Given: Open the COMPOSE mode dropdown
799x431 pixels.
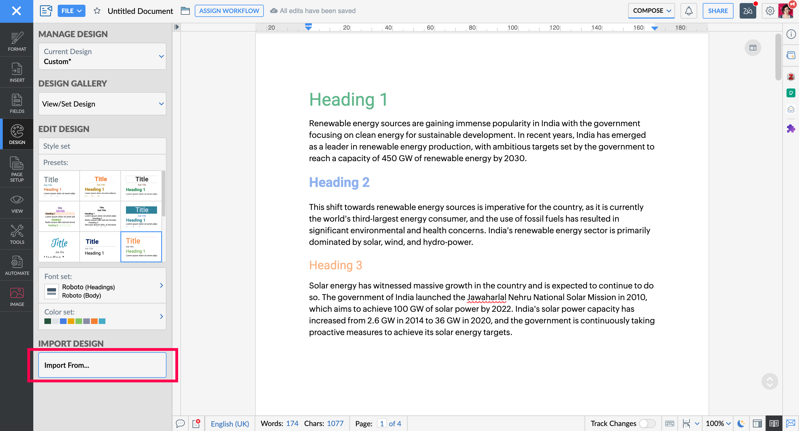Looking at the screenshot, I should 651,11.
